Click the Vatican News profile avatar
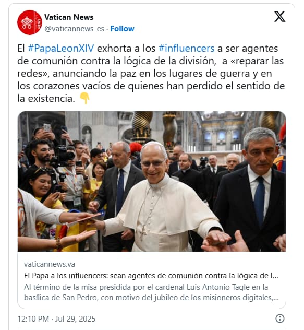 pyautogui.click(x=30, y=22)
